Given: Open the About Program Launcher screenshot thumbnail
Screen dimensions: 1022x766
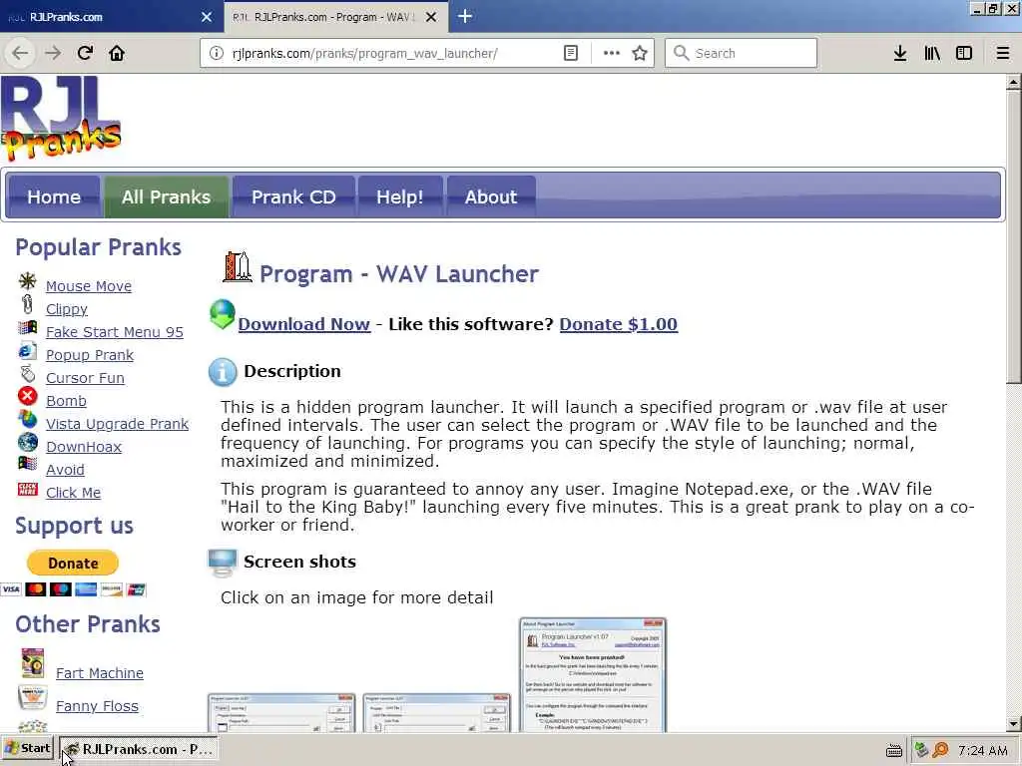Looking at the screenshot, I should 593,675.
